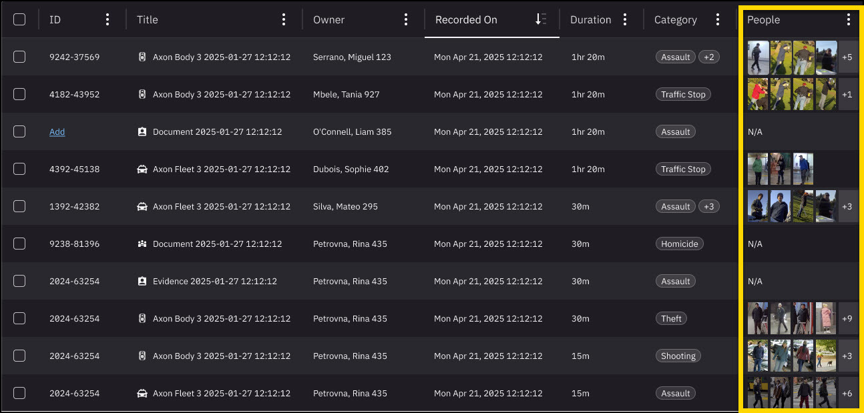The width and height of the screenshot is (864, 413).
Task: Open the Owner column options menu
Action: (x=405, y=19)
